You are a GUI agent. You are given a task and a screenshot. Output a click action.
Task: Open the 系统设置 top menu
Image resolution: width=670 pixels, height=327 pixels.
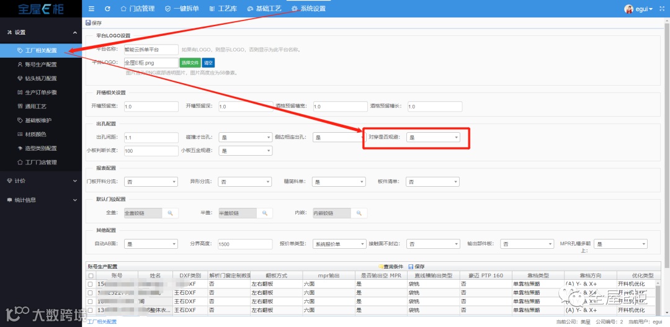tap(308, 9)
